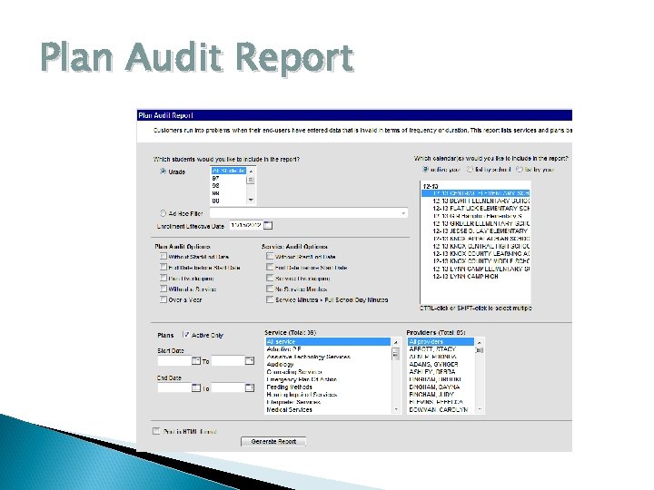Select ADAMS, GYNGER in Providers list
This screenshot has width=654, height=490.
tap(441, 364)
